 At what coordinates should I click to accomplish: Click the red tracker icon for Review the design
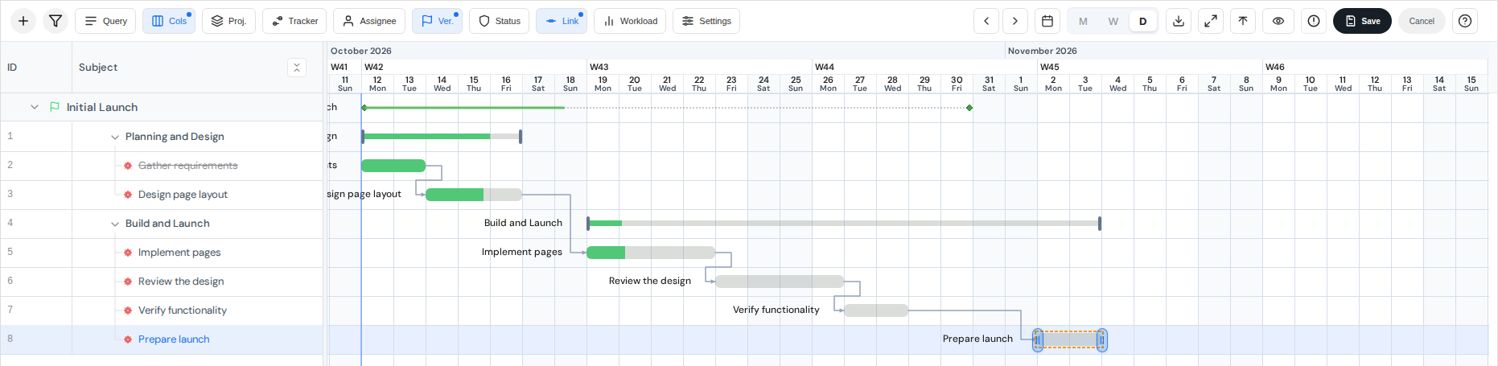tap(128, 282)
